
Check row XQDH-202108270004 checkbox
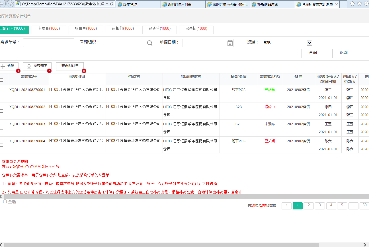[x=1, y=145]
